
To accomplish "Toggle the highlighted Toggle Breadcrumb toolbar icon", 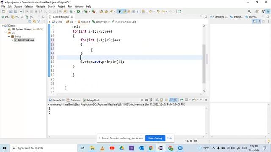I will (x=119, y=11).
